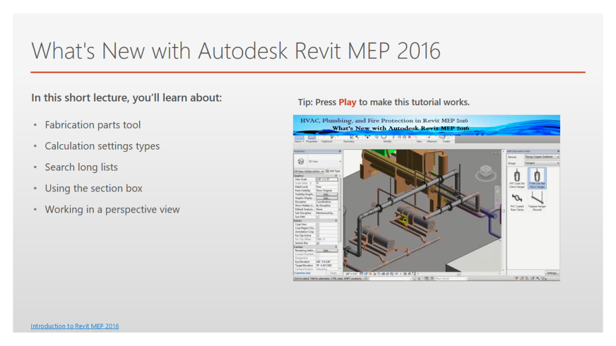Click the red Delete X in Modify panel
This screenshot has width=616, height=346.
click(x=409, y=137)
